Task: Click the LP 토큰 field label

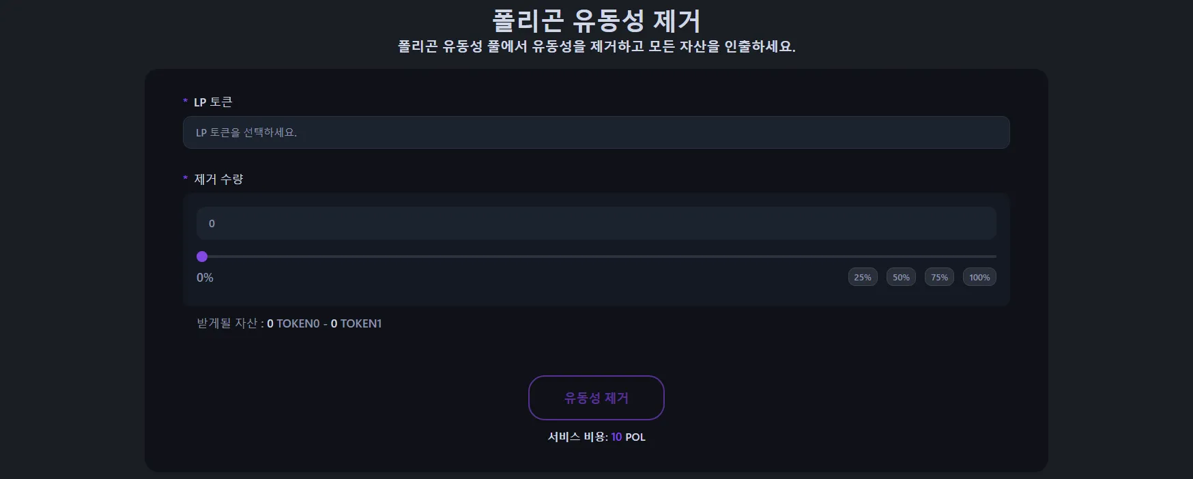Action: (213, 102)
